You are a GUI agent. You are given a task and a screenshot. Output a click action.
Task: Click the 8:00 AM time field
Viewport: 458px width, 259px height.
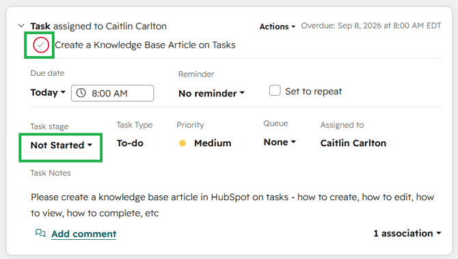[x=113, y=93]
